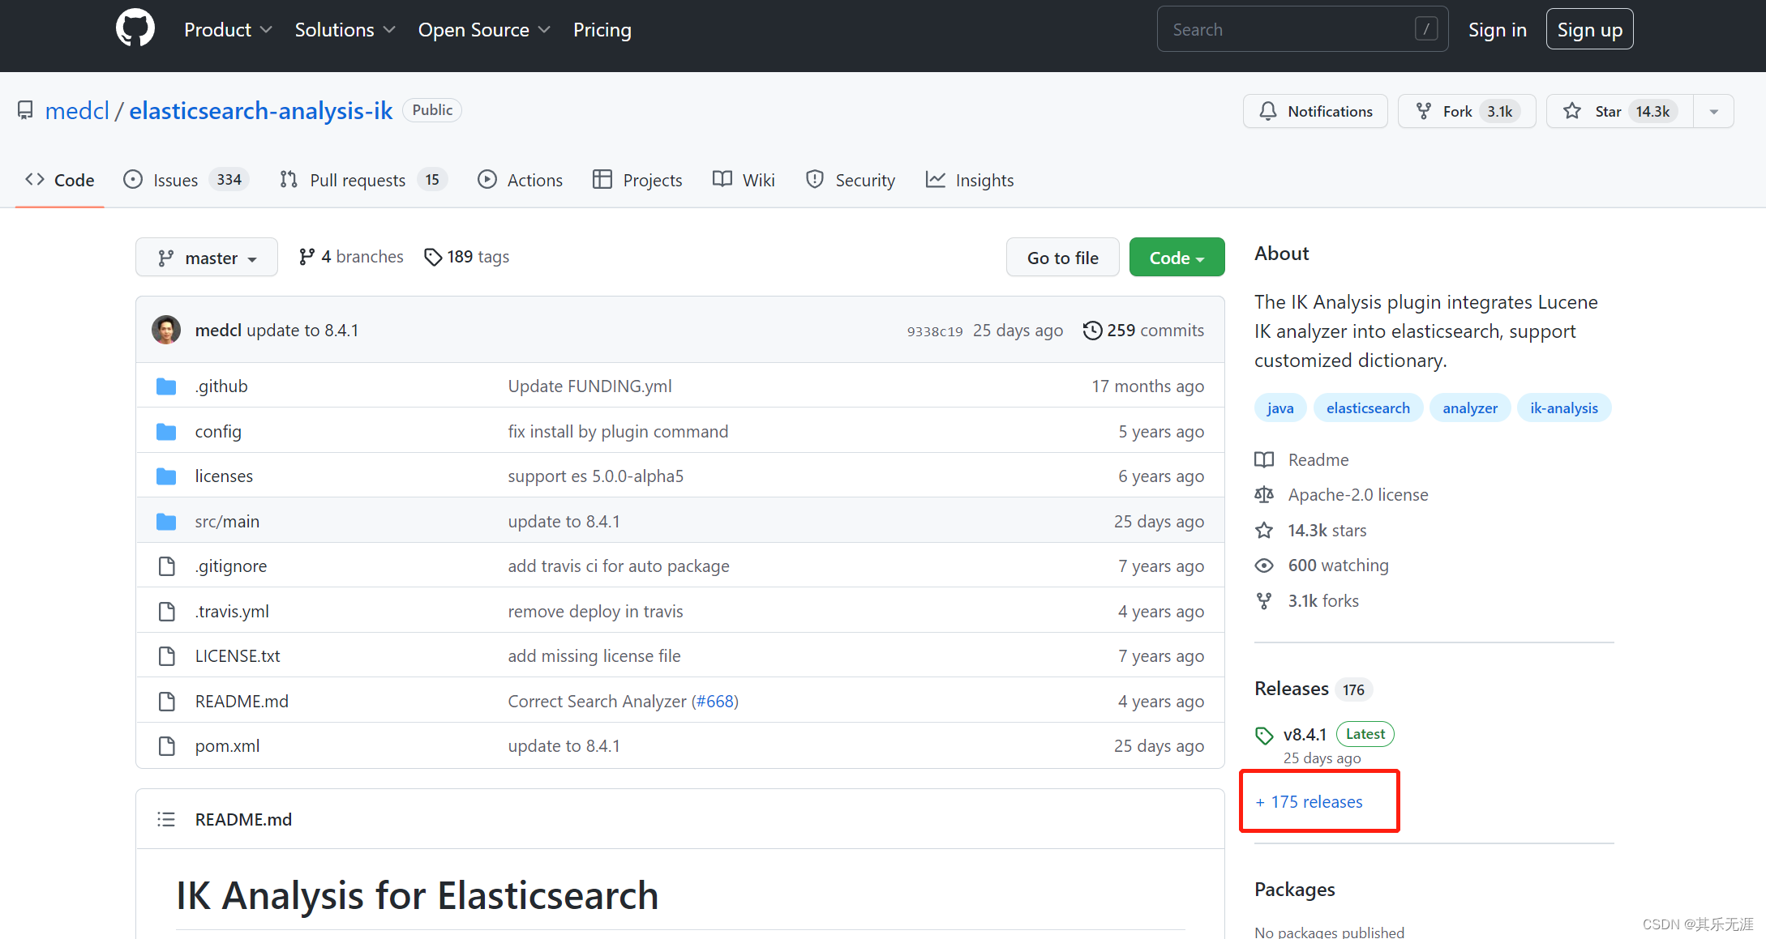The image size is (1766, 939).
Task: Open the Wiki tab
Action: pos(744,180)
